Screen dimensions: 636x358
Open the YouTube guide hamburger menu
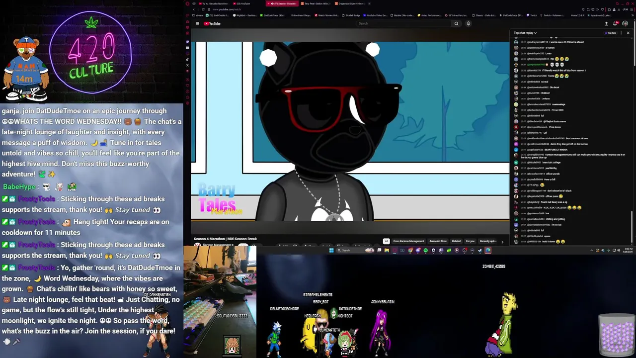click(x=197, y=23)
